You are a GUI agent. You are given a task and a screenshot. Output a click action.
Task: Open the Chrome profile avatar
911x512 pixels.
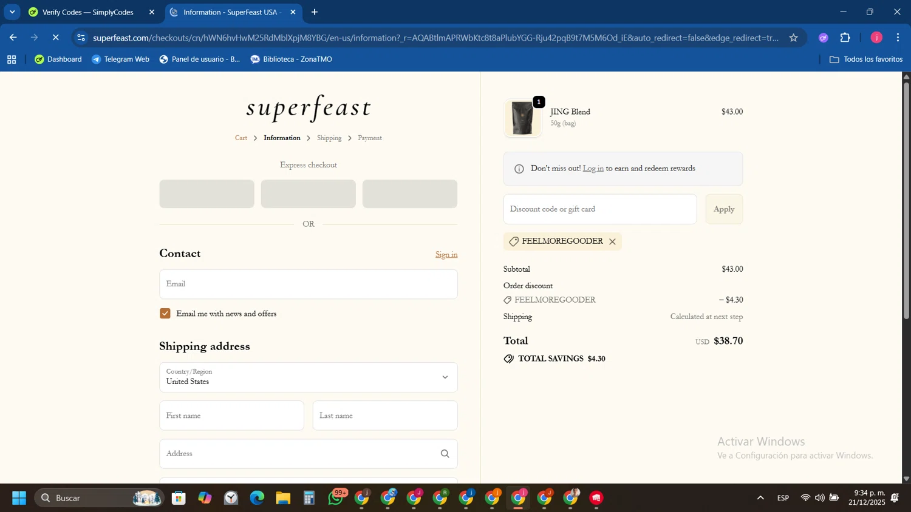point(876,38)
